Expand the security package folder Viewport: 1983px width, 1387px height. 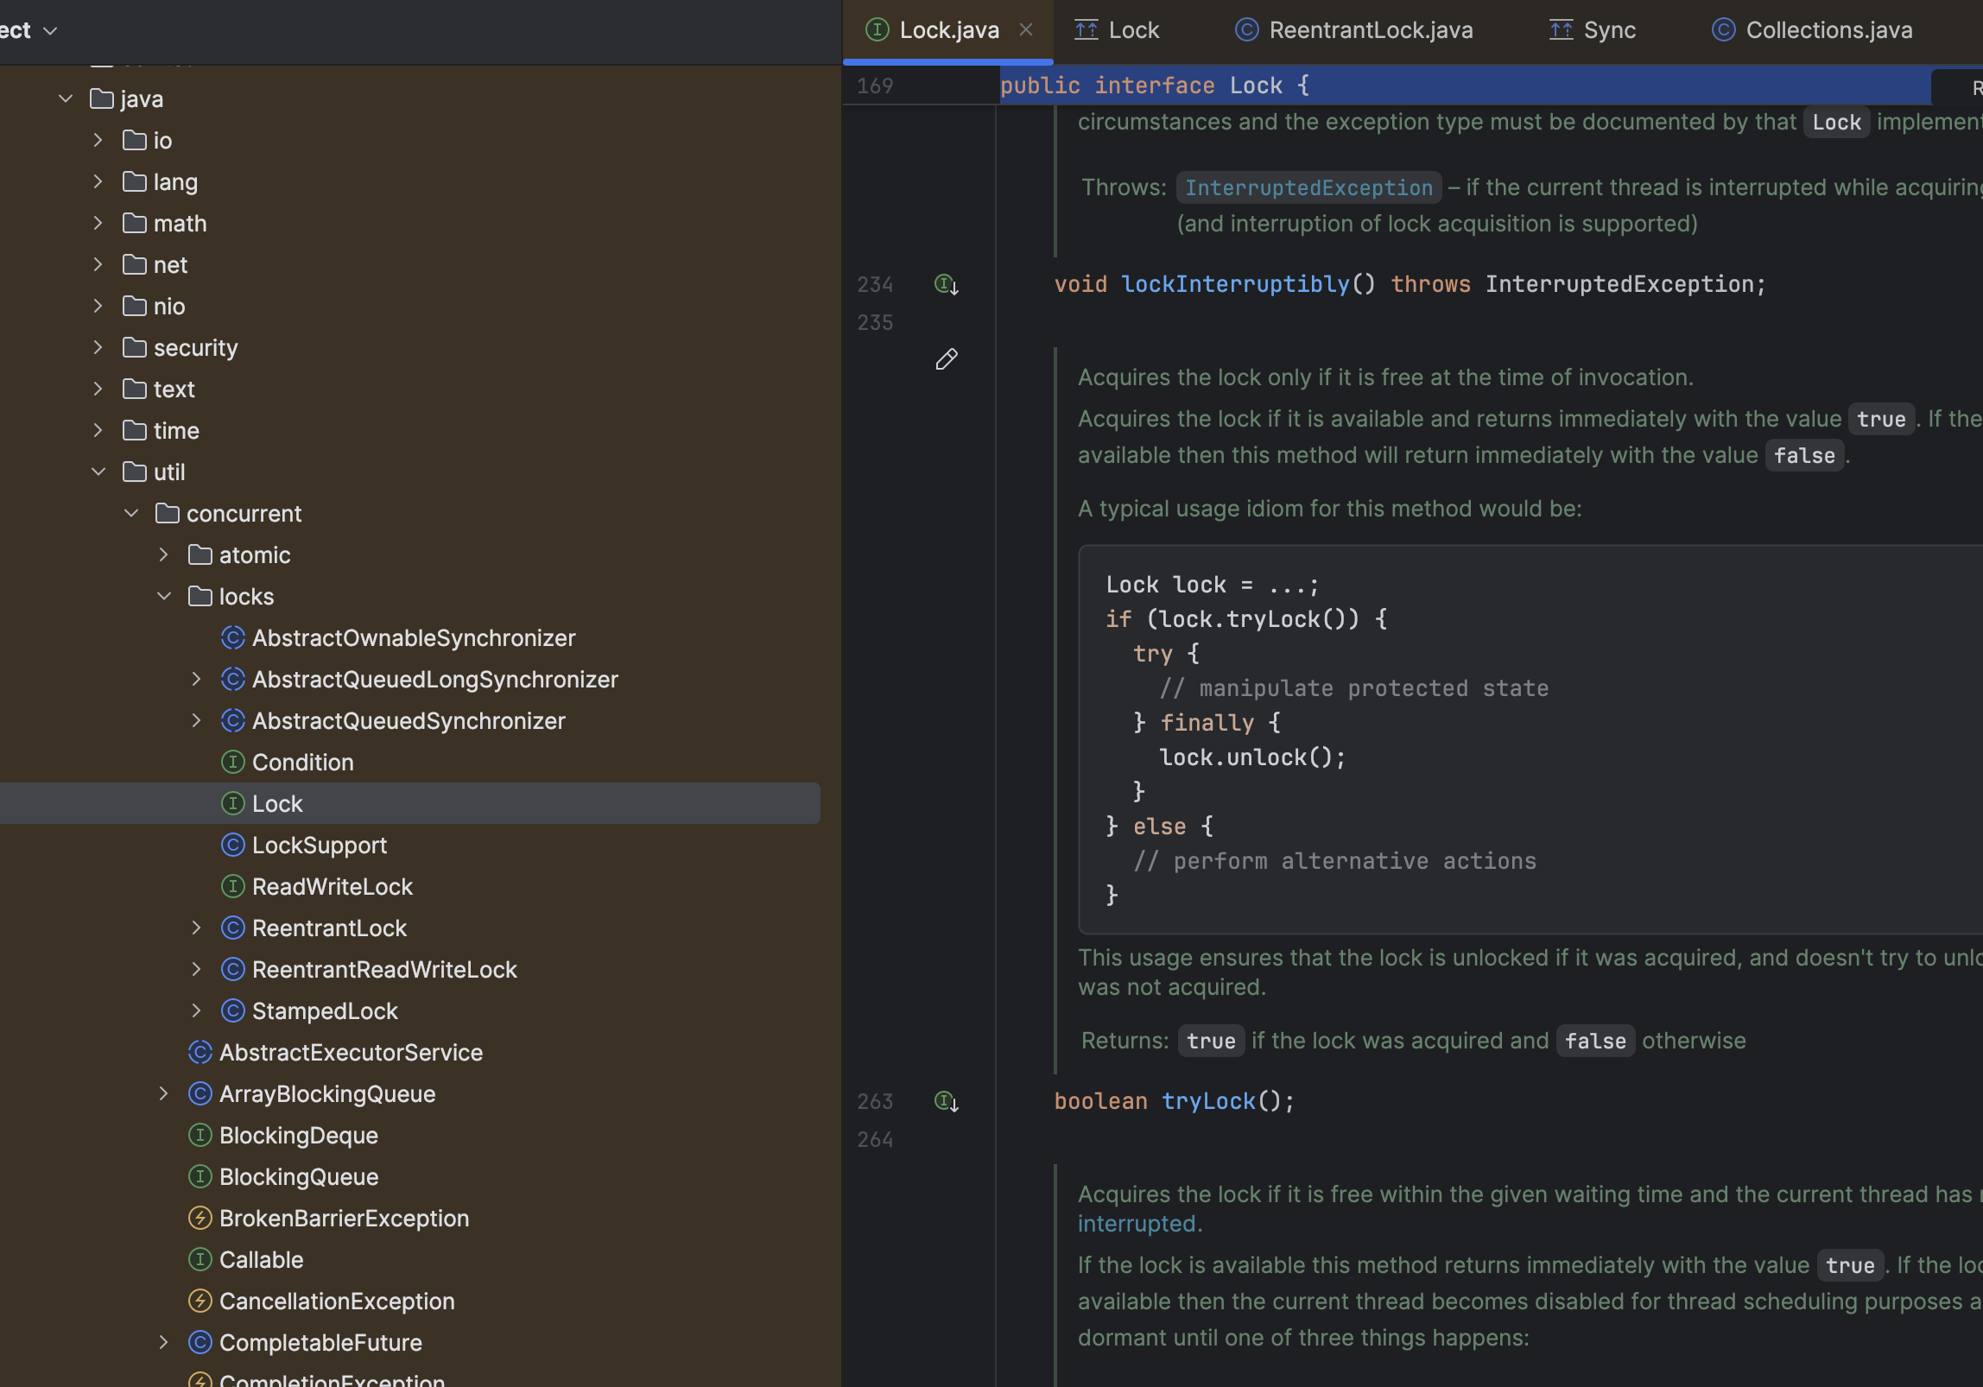(x=98, y=347)
